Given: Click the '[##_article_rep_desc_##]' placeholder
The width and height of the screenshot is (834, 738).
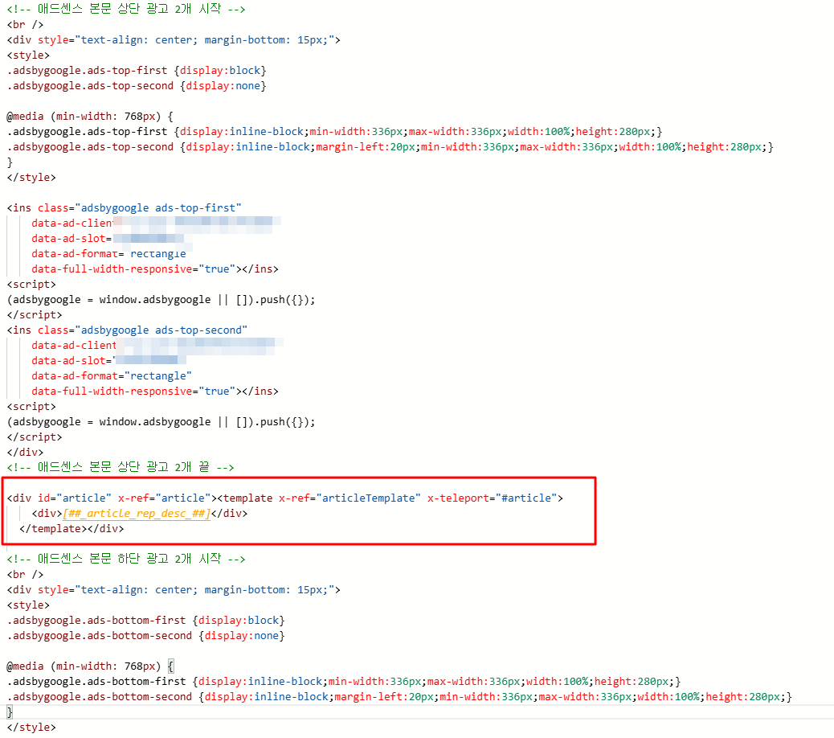Looking at the screenshot, I should [137, 514].
